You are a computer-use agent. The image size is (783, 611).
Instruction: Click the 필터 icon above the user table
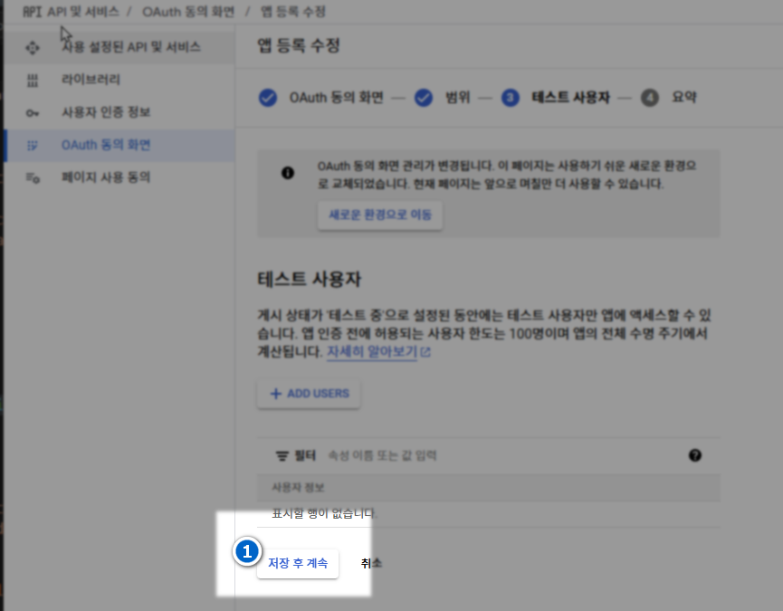281,455
